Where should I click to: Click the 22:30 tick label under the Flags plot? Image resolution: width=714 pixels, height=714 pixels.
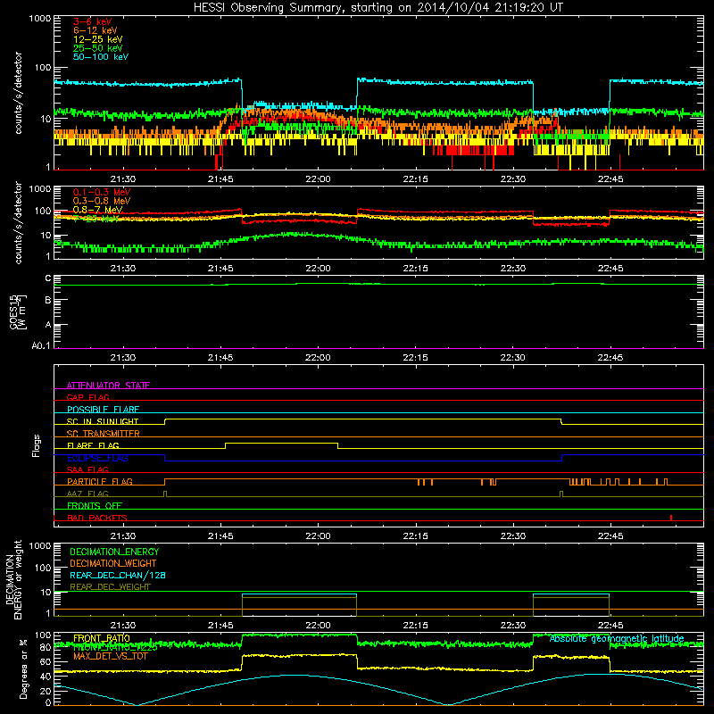[512, 536]
